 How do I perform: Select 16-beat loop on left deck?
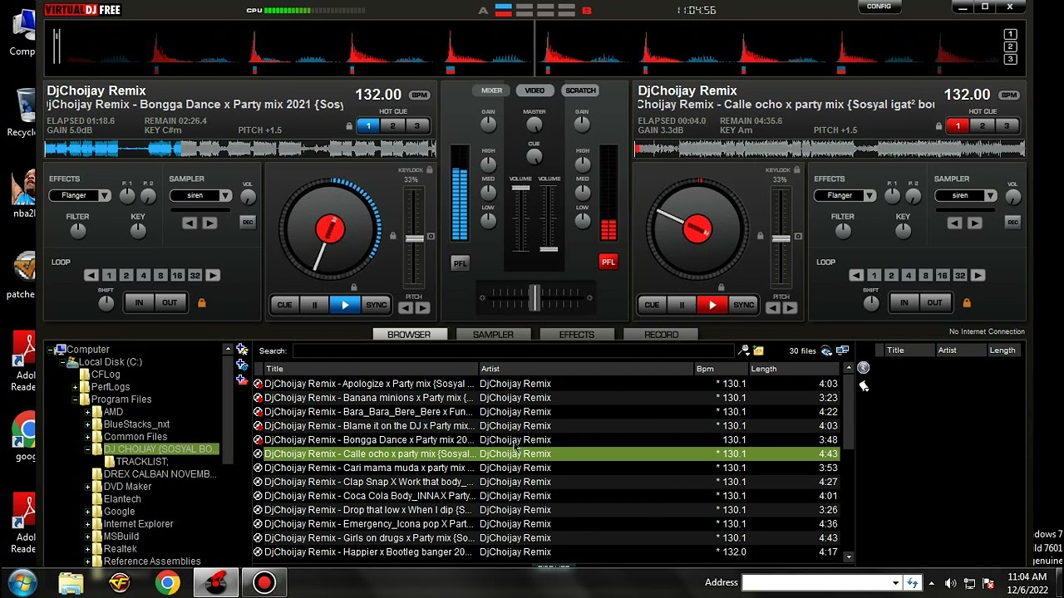click(x=177, y=275)
